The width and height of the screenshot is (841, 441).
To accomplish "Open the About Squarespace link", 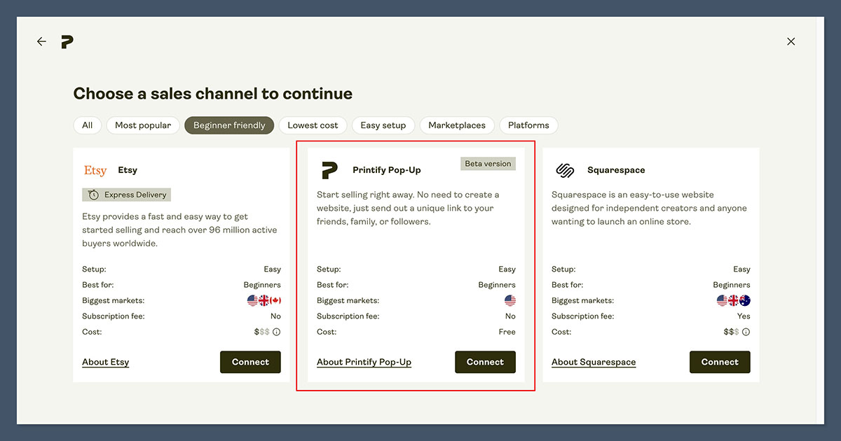I will (x=594, y=363).
